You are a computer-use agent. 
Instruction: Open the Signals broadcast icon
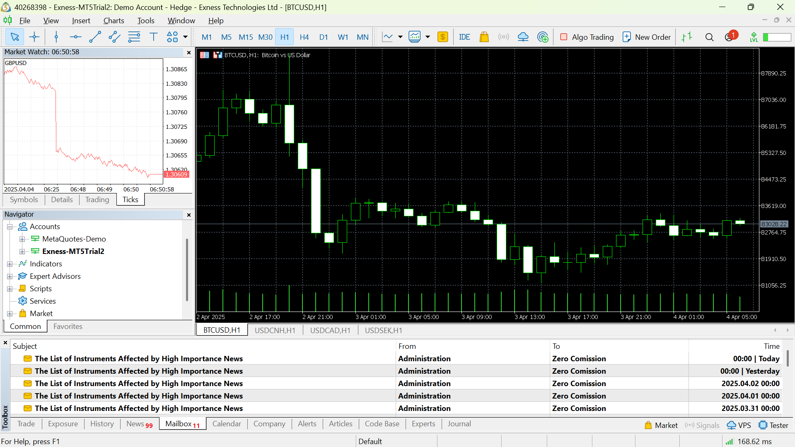(x=503, y=37)
